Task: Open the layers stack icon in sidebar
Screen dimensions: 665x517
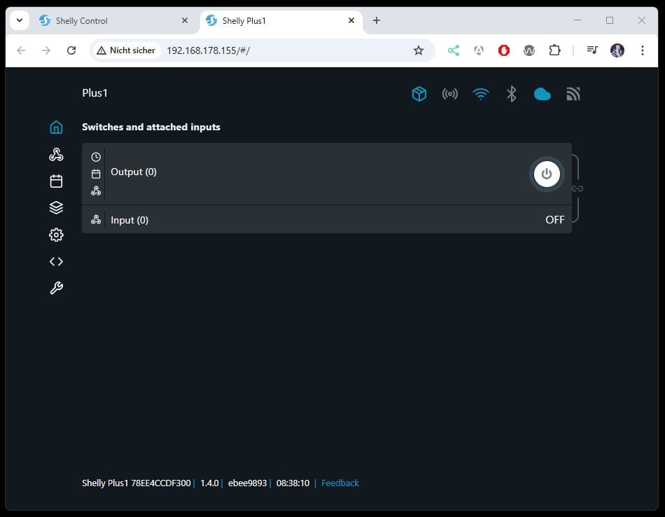Action: [56, 207]
